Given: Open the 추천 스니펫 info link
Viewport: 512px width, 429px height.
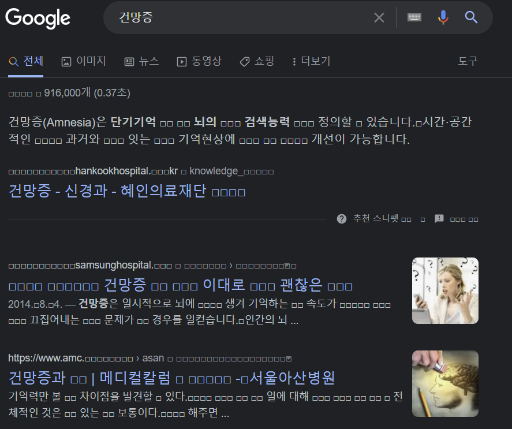Looking at the screenshot, I should pyautogui.click(x=382, y=219).
